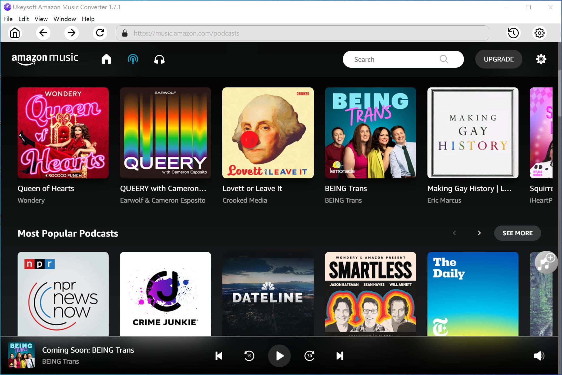Viewport: 562px width, 375px height.
Task: Click the skip to previous track button
Action: (x=219, y=355)
